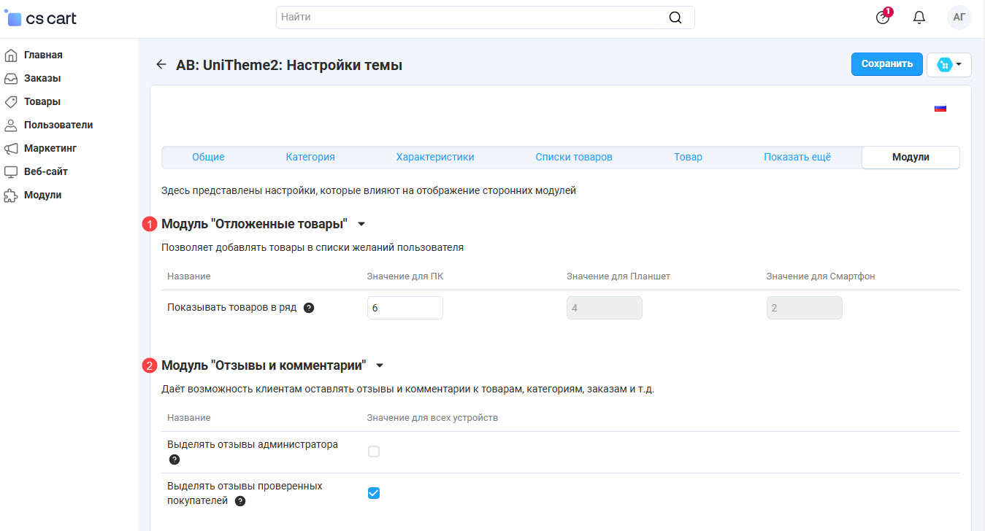Open the notifications bell

click(919, 18)
